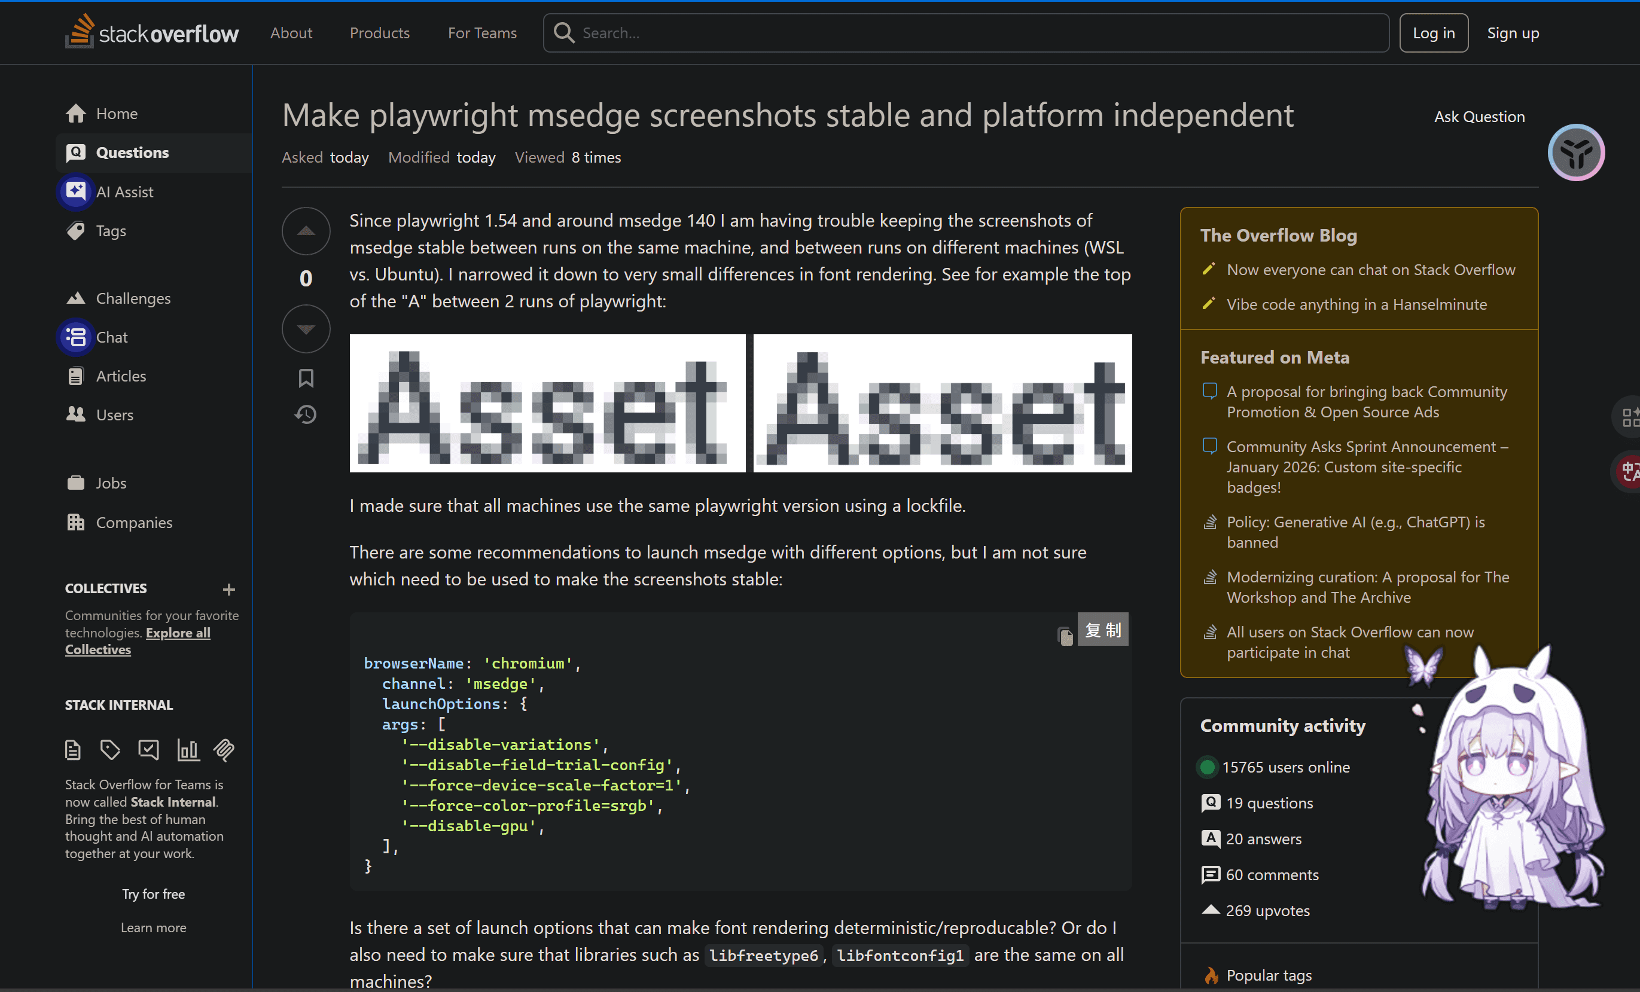Downvote the question with the down arrow

tap(306, 329)
